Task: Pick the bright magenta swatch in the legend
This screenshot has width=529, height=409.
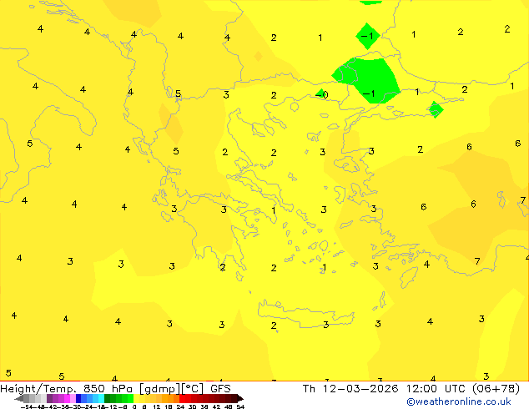Action: tap(67, 398)
